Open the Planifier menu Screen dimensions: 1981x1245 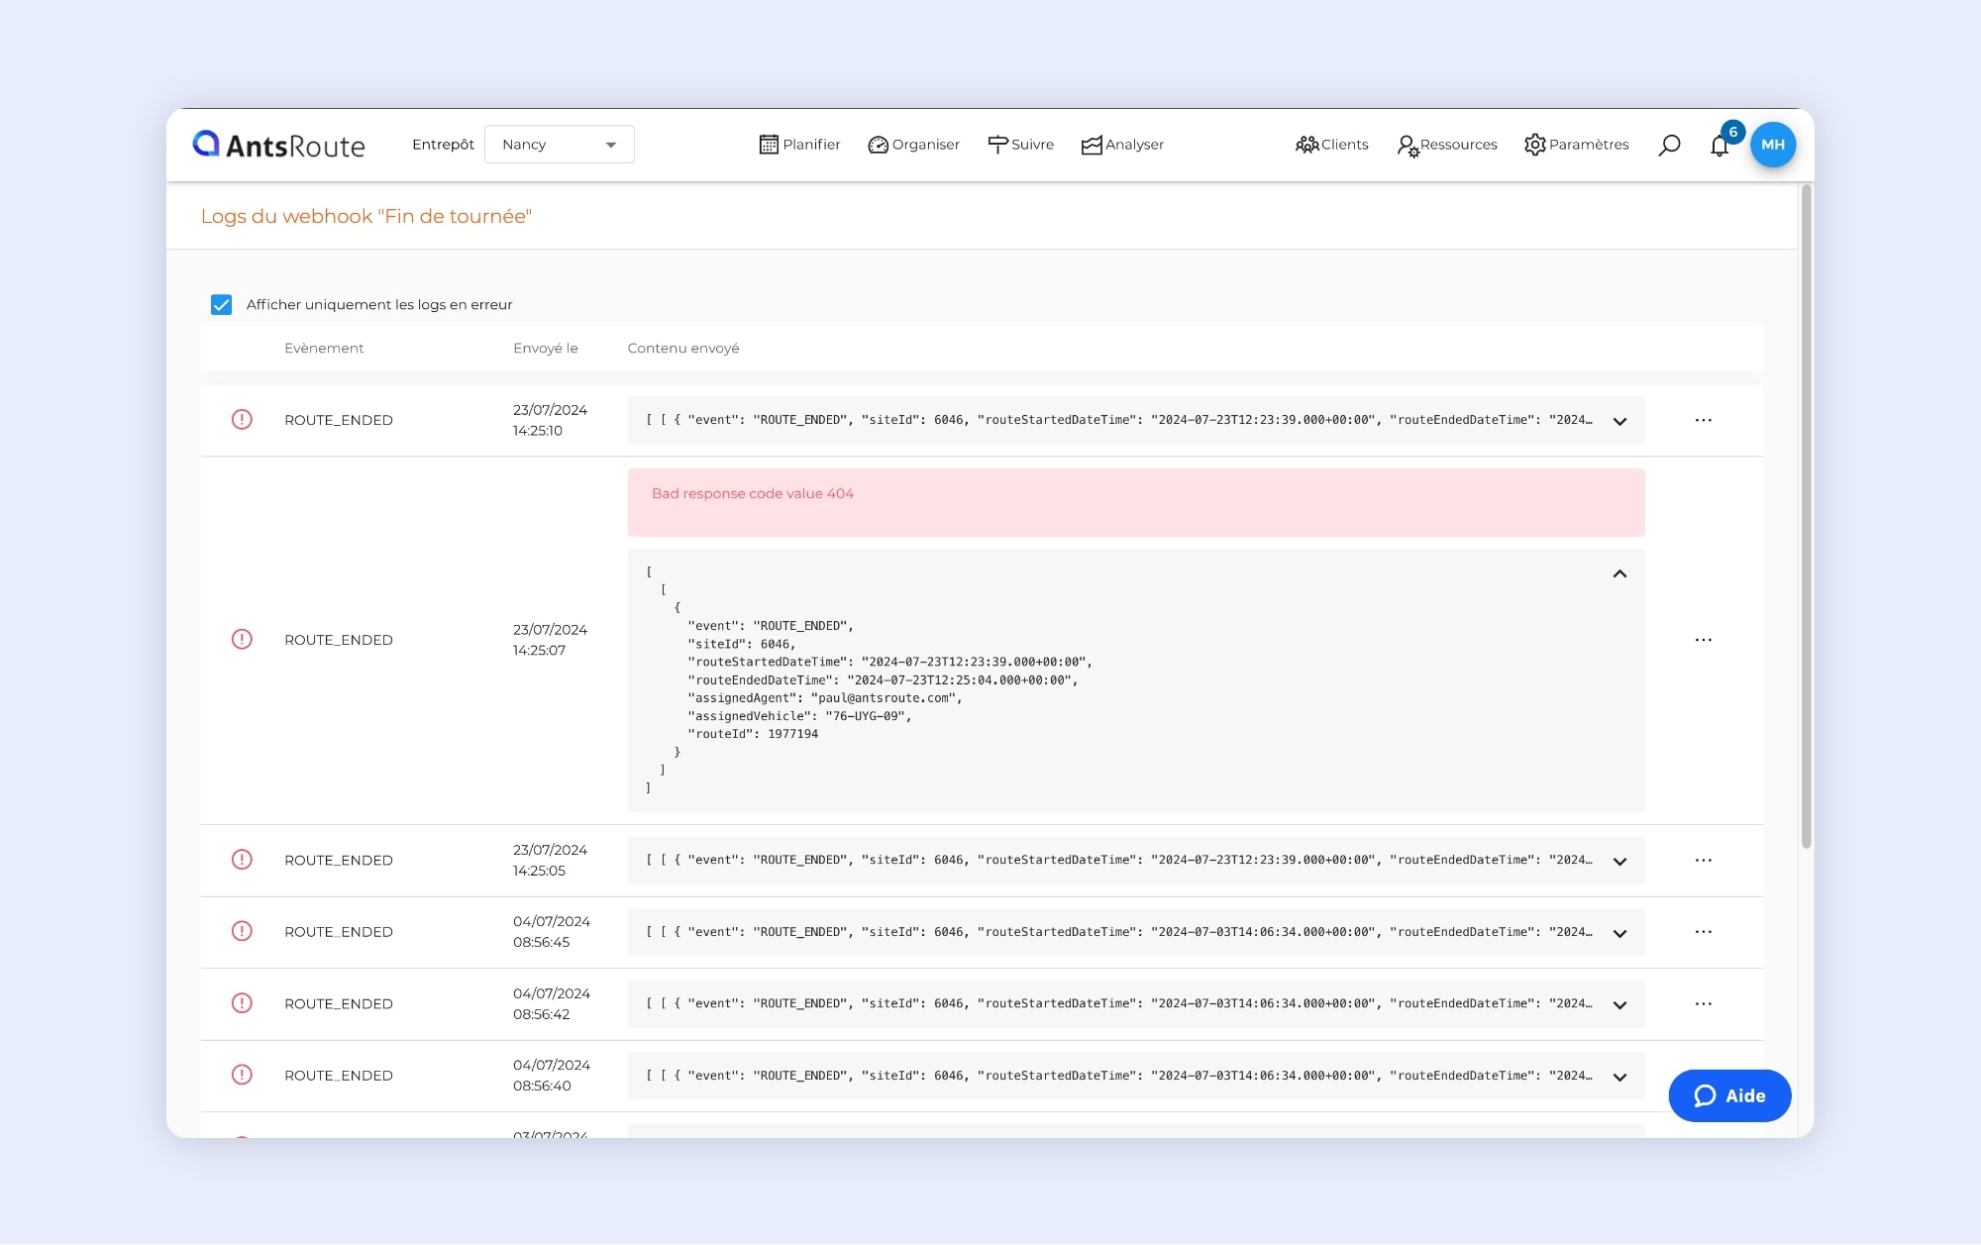pos(799,145)
